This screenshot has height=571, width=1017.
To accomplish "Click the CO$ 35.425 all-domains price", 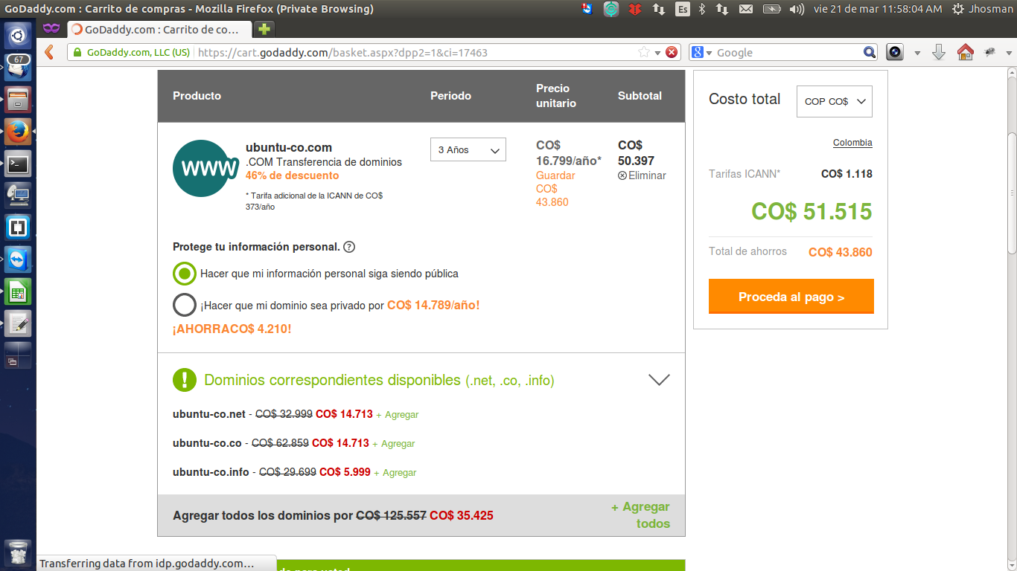I will tap(462, 515).
